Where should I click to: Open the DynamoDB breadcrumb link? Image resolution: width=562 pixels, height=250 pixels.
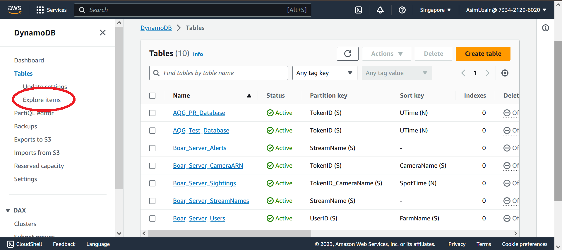point(156,28)
